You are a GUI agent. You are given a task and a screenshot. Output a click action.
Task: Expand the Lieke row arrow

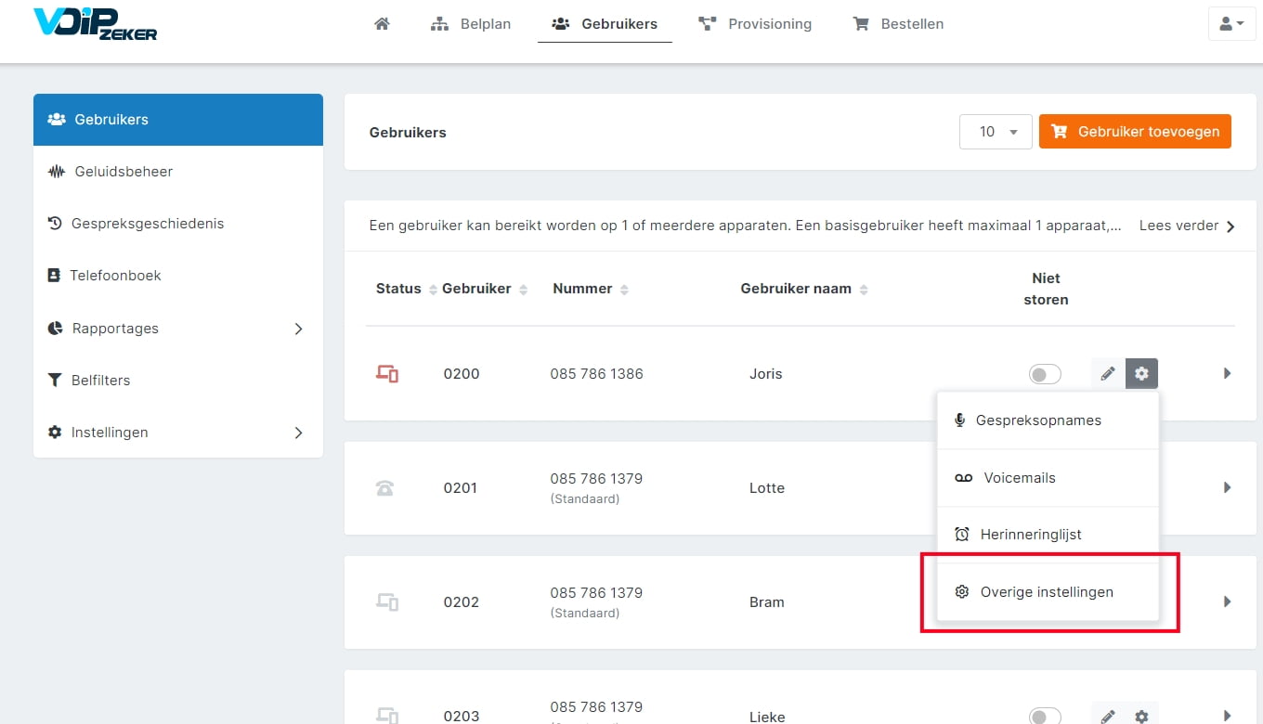point(1227,717)
